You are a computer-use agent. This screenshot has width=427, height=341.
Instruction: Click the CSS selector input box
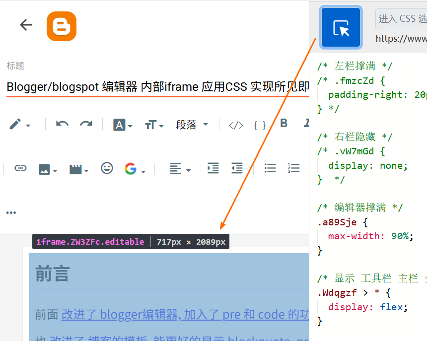click(x=401, y=19)
